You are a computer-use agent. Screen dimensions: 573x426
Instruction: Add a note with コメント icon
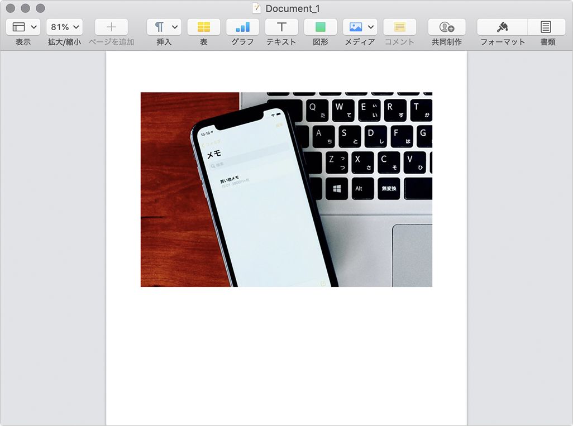[x=399, y=27]
